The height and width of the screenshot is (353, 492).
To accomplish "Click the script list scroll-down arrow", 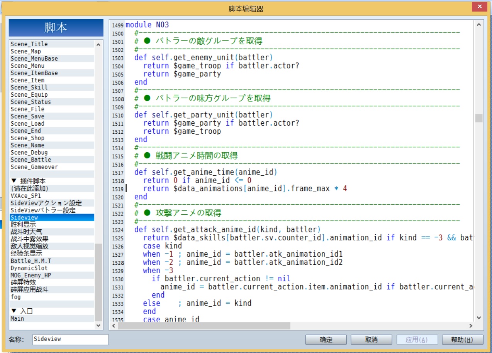I will [98, 326].
